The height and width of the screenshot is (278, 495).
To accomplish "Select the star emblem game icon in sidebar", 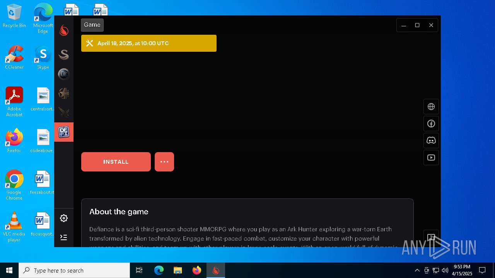I will [64, 93].
